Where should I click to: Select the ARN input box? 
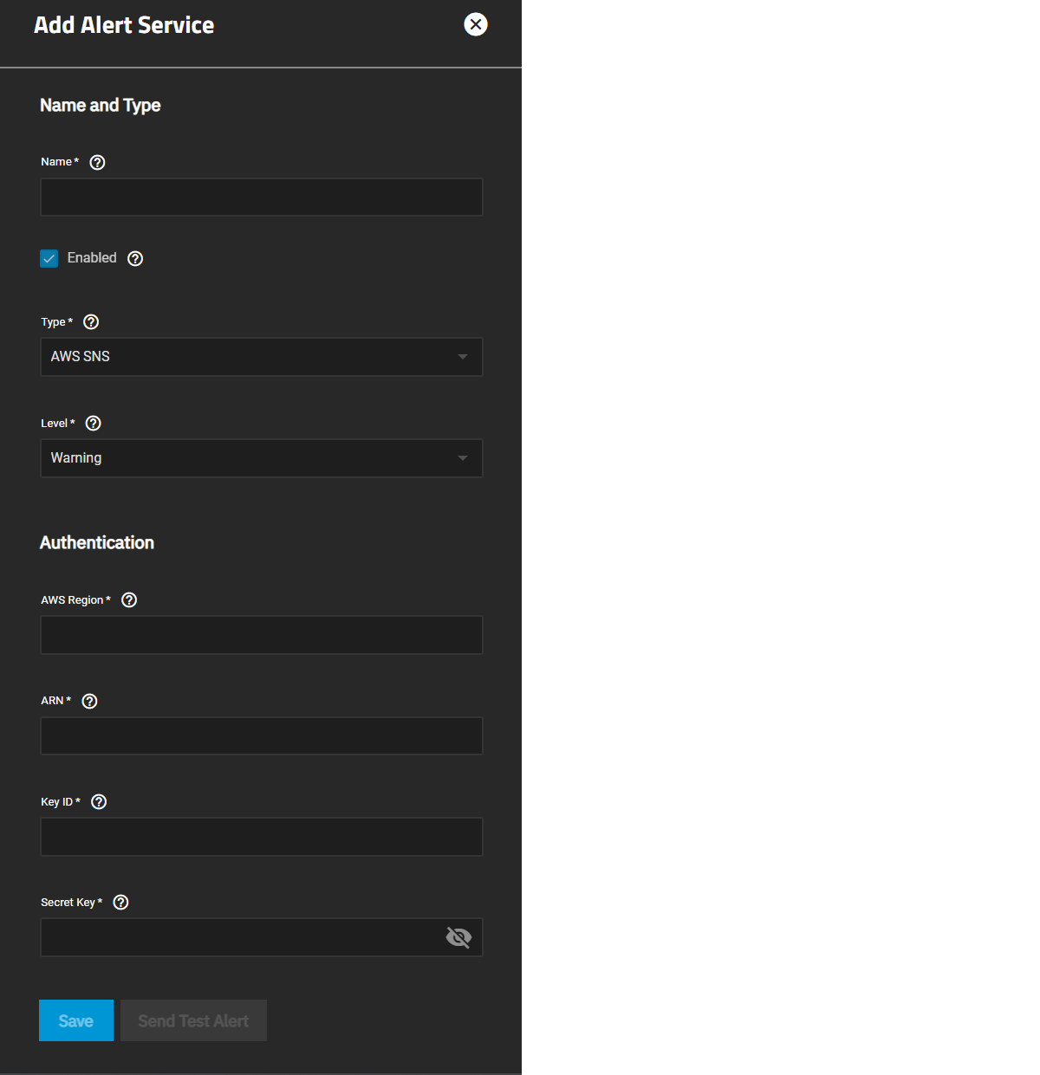pos(261,736)
